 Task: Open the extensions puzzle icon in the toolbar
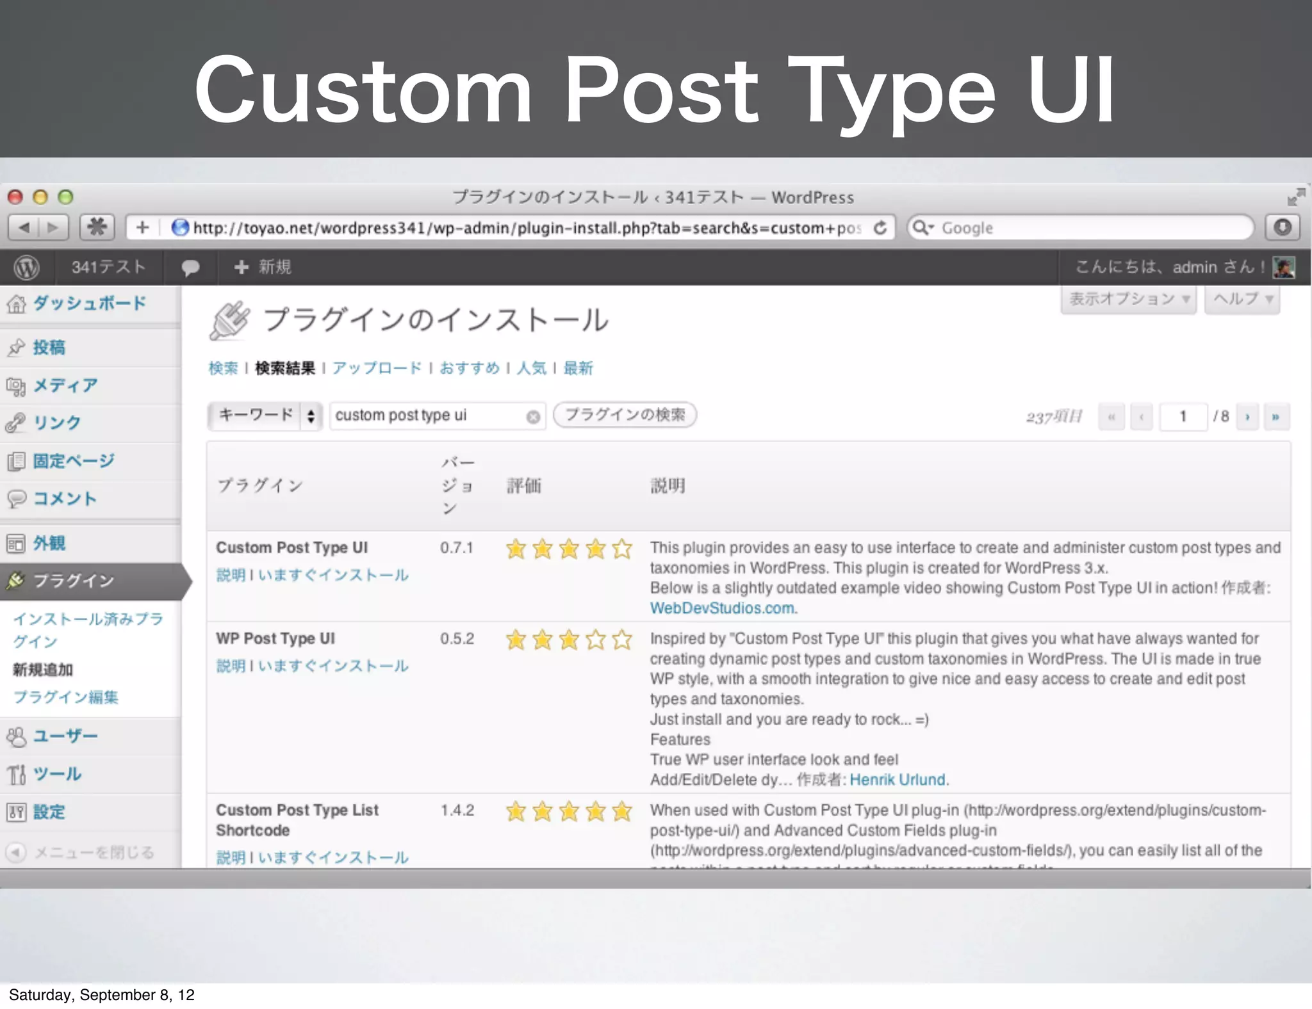point(97,227)
